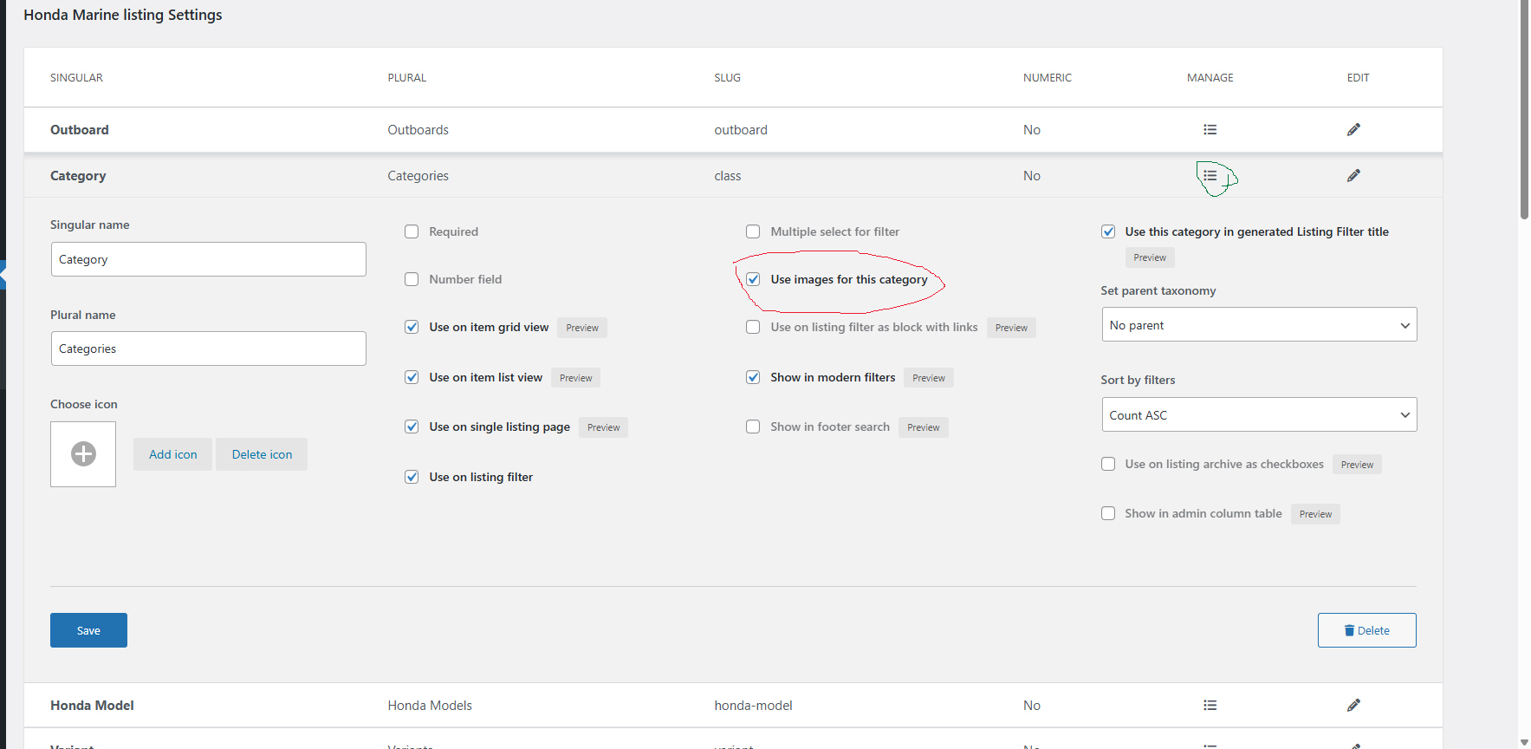The width and height of the screenshot is (1531, 749).
Task: Click edit pencil icon for Outboard row
Action: (1353, 130)
